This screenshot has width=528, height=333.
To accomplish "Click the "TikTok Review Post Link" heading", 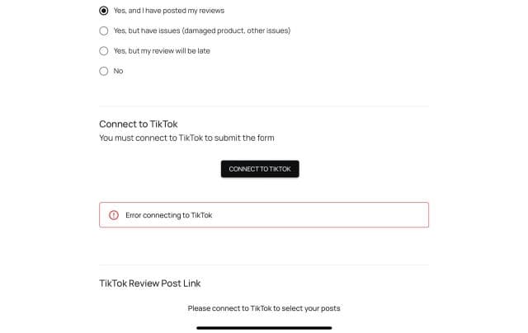I will click(x=149, y=283).
